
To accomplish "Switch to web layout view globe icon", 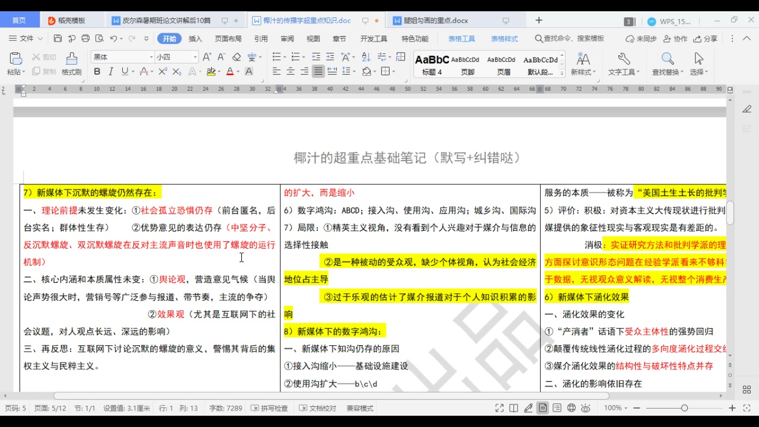I will pos(572,408).
